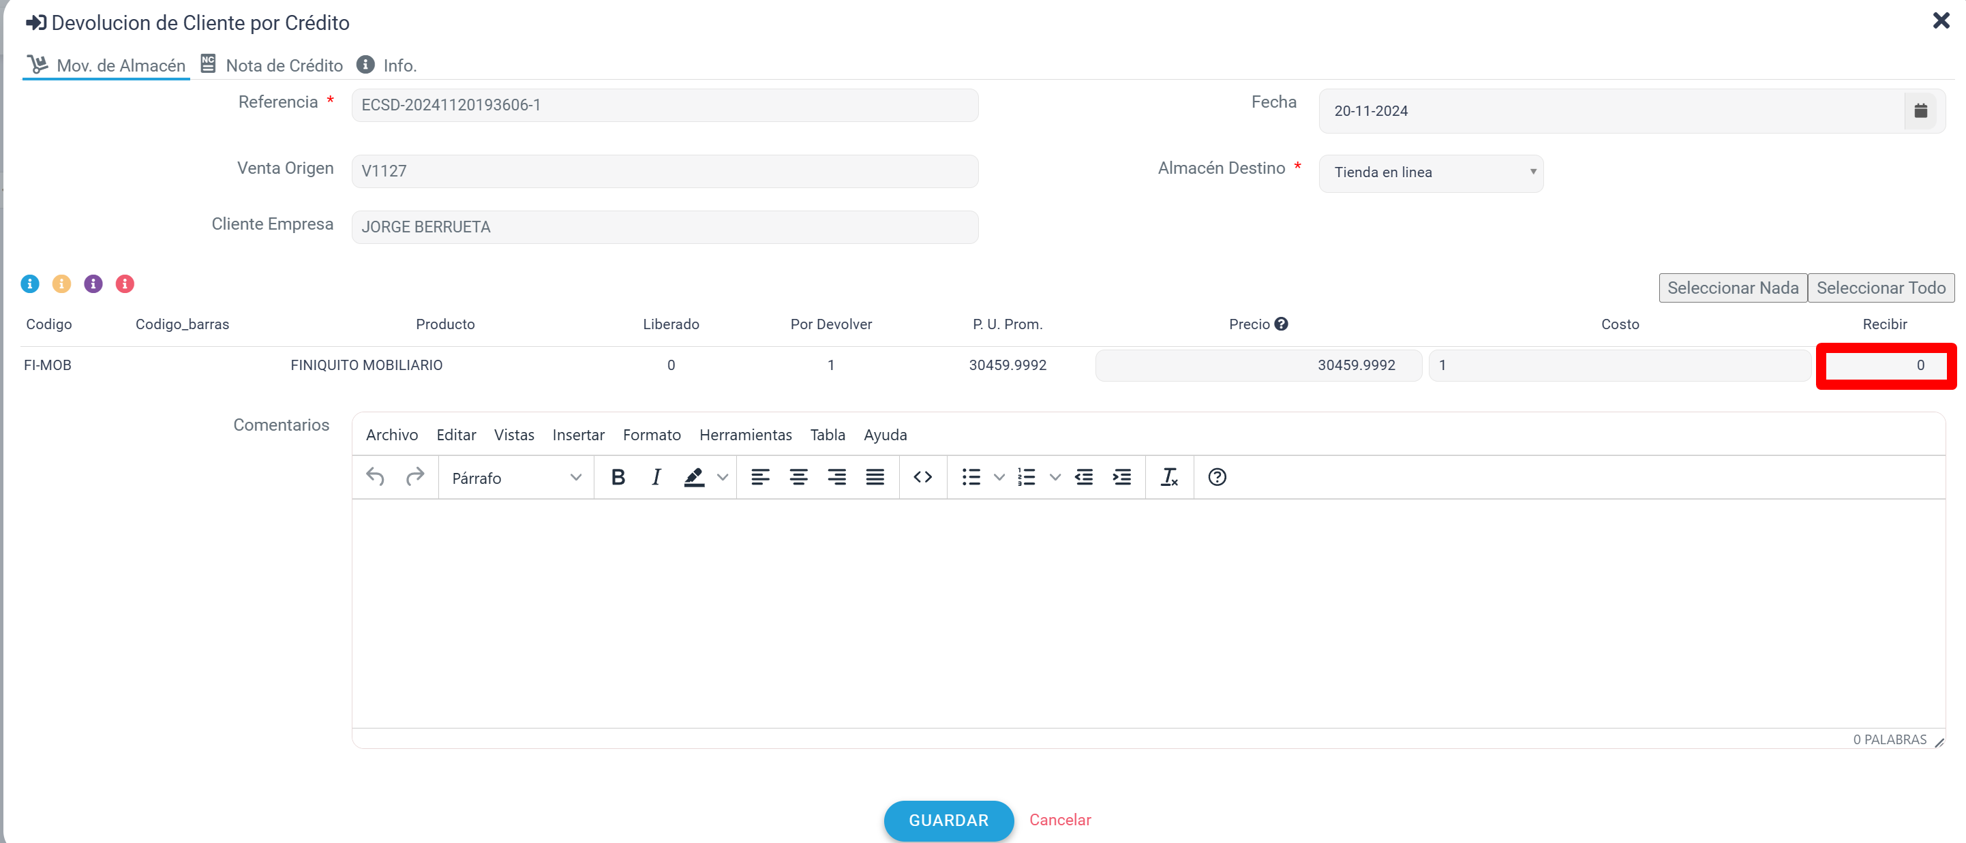Focus the Referencia input field
The width and height of the screenshot is (1966, 843).
665,105
